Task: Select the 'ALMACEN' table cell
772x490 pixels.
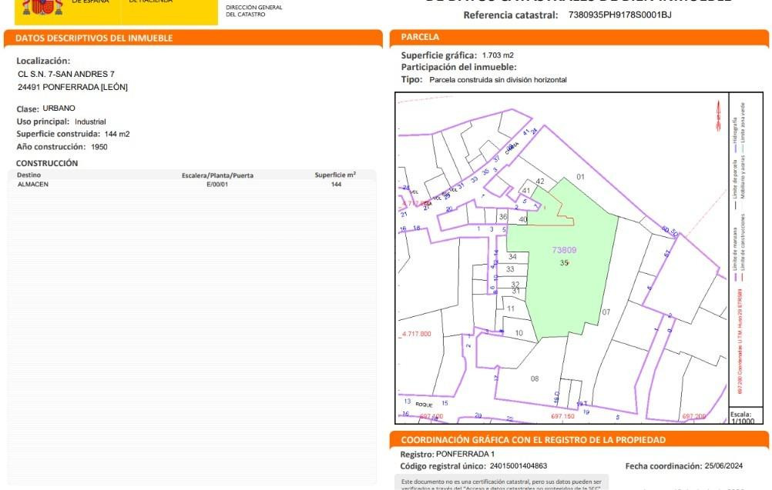Action: tap(33, 185)
